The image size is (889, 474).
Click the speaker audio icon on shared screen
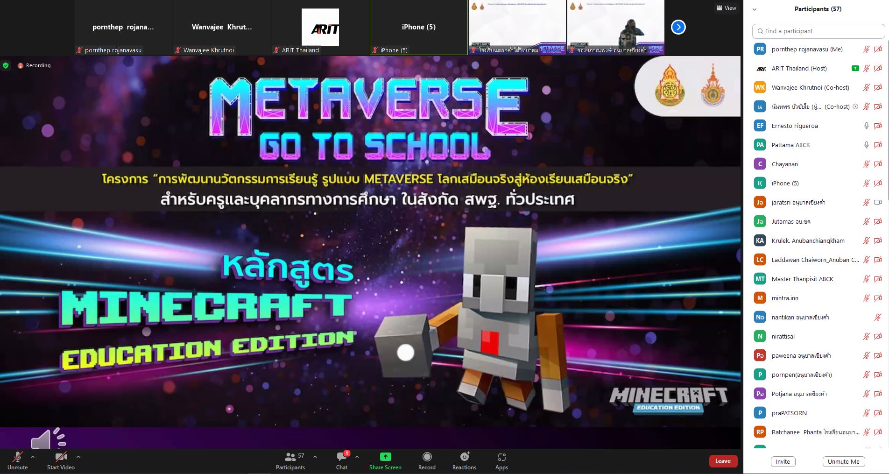tap(48, 438)
